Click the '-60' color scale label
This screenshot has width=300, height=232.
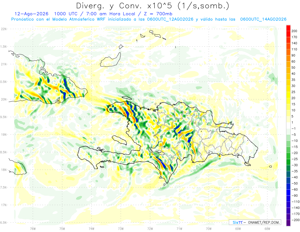coord(294,189)
